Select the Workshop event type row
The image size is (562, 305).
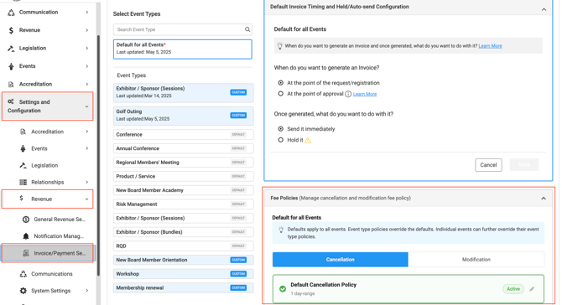pos(183,274)
